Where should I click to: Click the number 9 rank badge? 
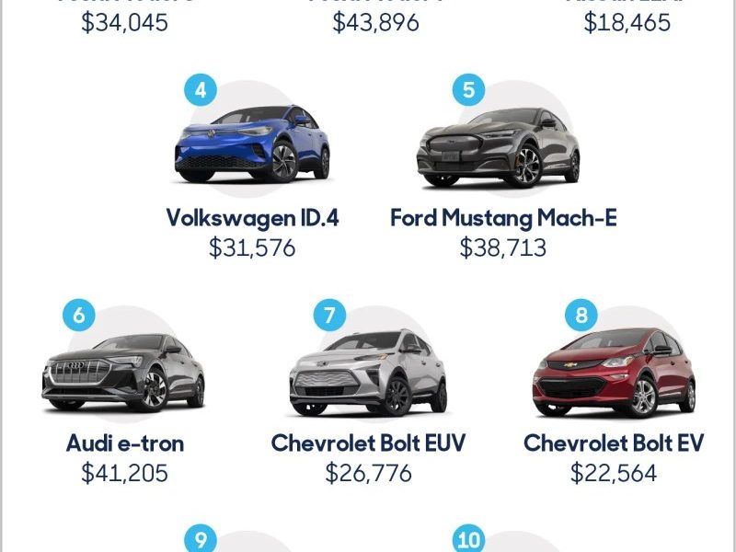tap(201, 539)
